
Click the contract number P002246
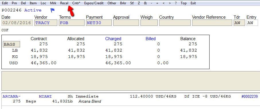[x=11, y=10]
